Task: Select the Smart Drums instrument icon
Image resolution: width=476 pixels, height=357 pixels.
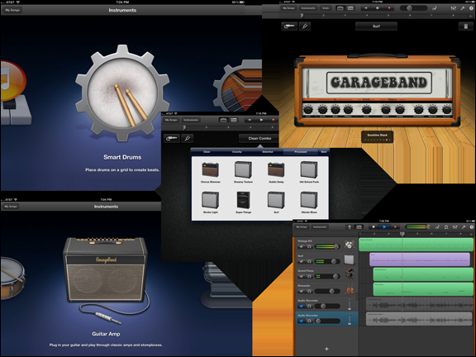Action: (x=122, y=93)
